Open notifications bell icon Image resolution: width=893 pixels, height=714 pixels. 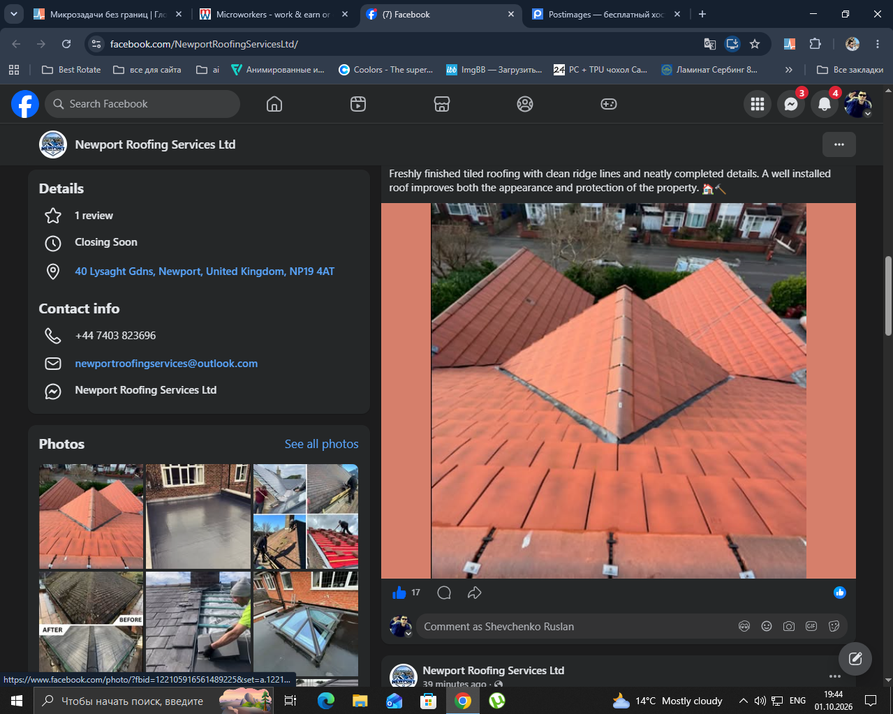(825, 104)
